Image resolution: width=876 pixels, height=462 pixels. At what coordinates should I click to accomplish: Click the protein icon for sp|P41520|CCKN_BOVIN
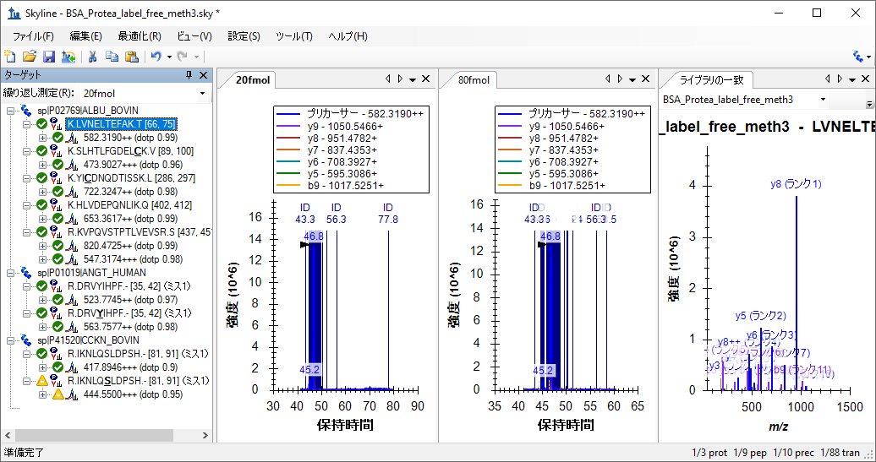point(25,340)
